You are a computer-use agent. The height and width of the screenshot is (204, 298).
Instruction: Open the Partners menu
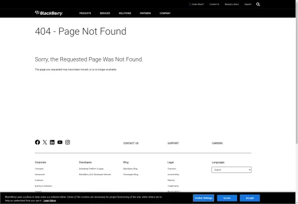click(145, 13)
